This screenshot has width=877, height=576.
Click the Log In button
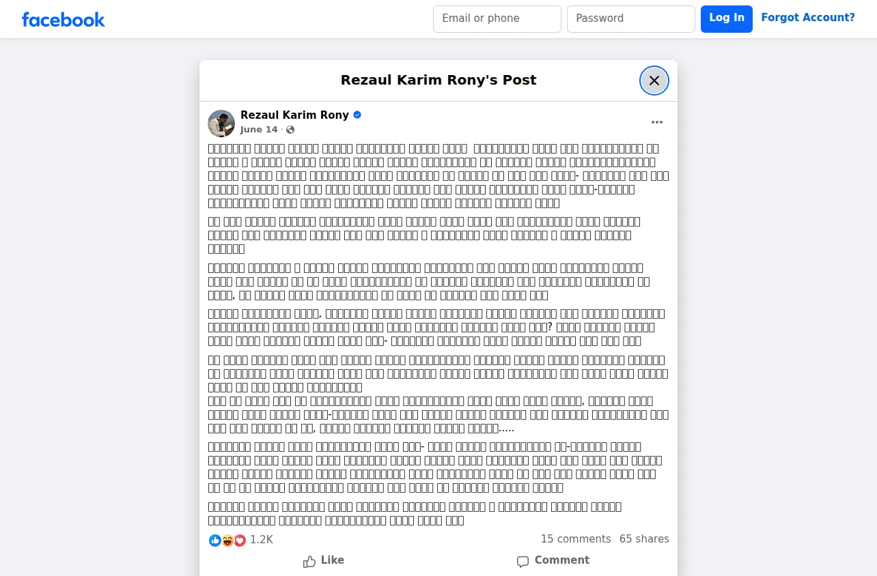727,19
